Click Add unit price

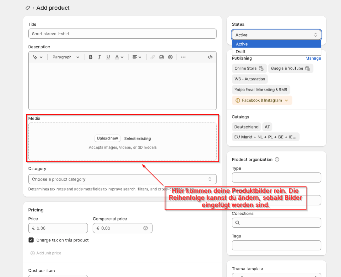point(46,253)
